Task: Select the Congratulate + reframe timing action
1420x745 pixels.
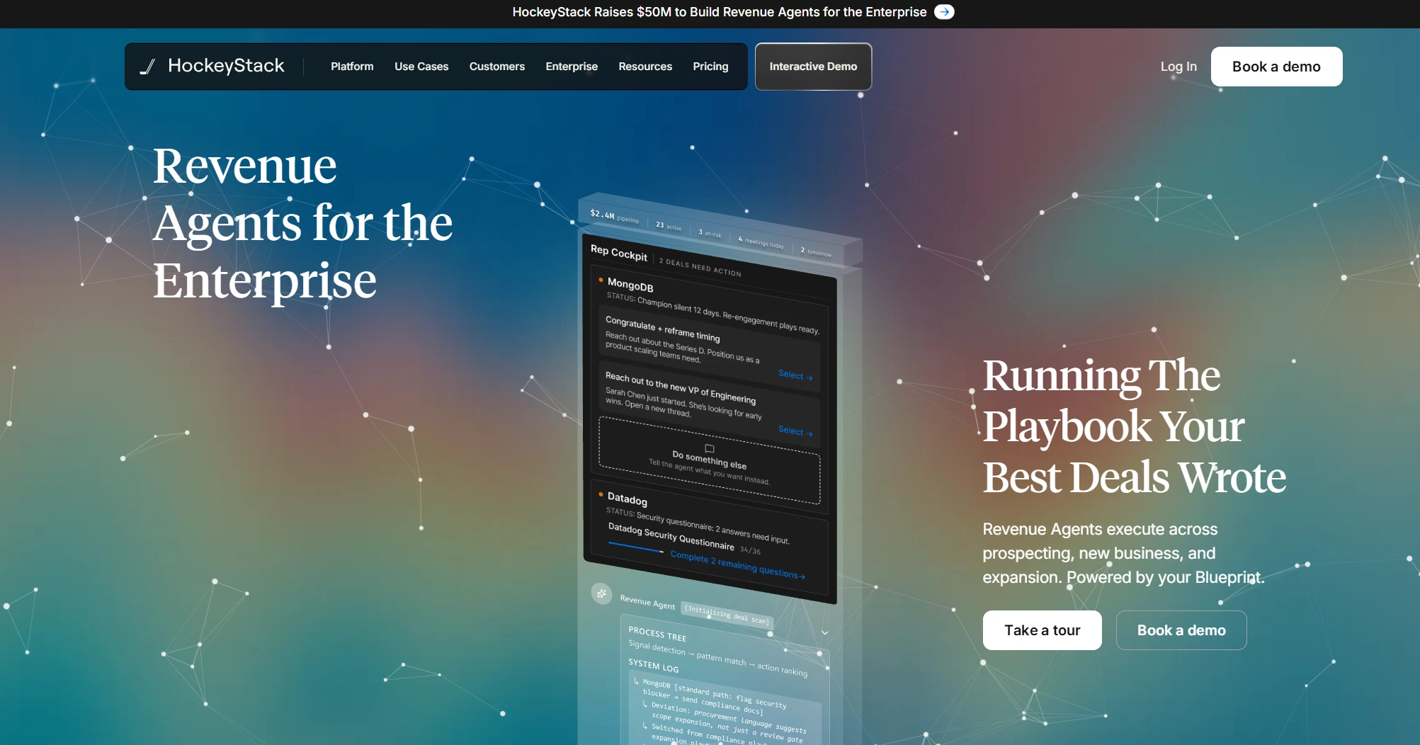Action: 795,375
